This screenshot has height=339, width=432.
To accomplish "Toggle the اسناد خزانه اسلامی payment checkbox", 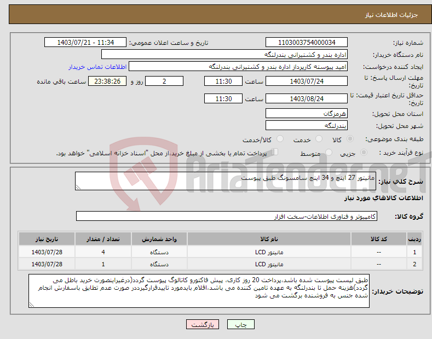I will point(274,152).
